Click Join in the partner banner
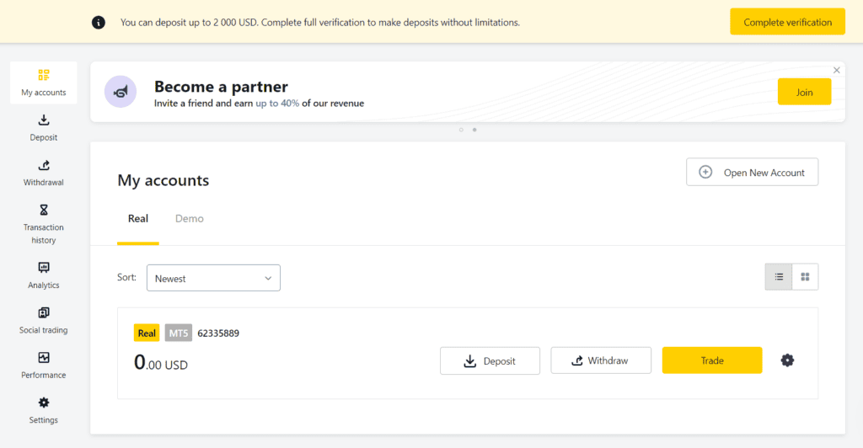Image resolution: width=863 pixels, height=448 pixels. [804, 93]
